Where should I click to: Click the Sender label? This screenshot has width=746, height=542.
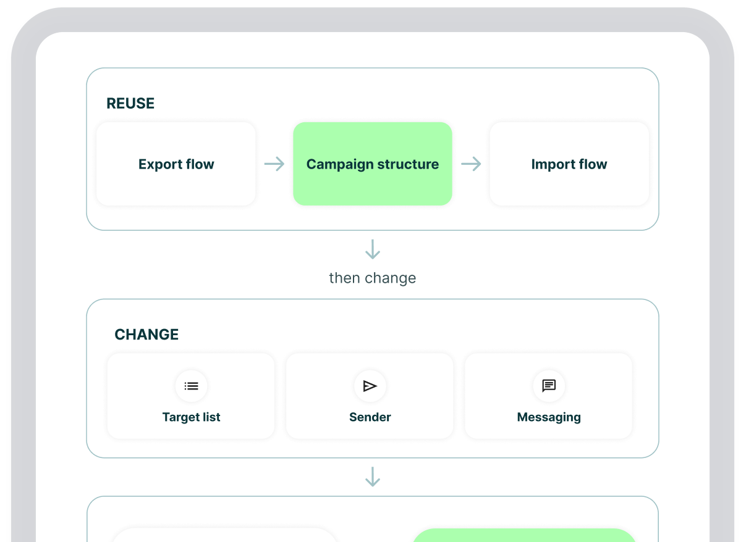(x=370, y=417)
